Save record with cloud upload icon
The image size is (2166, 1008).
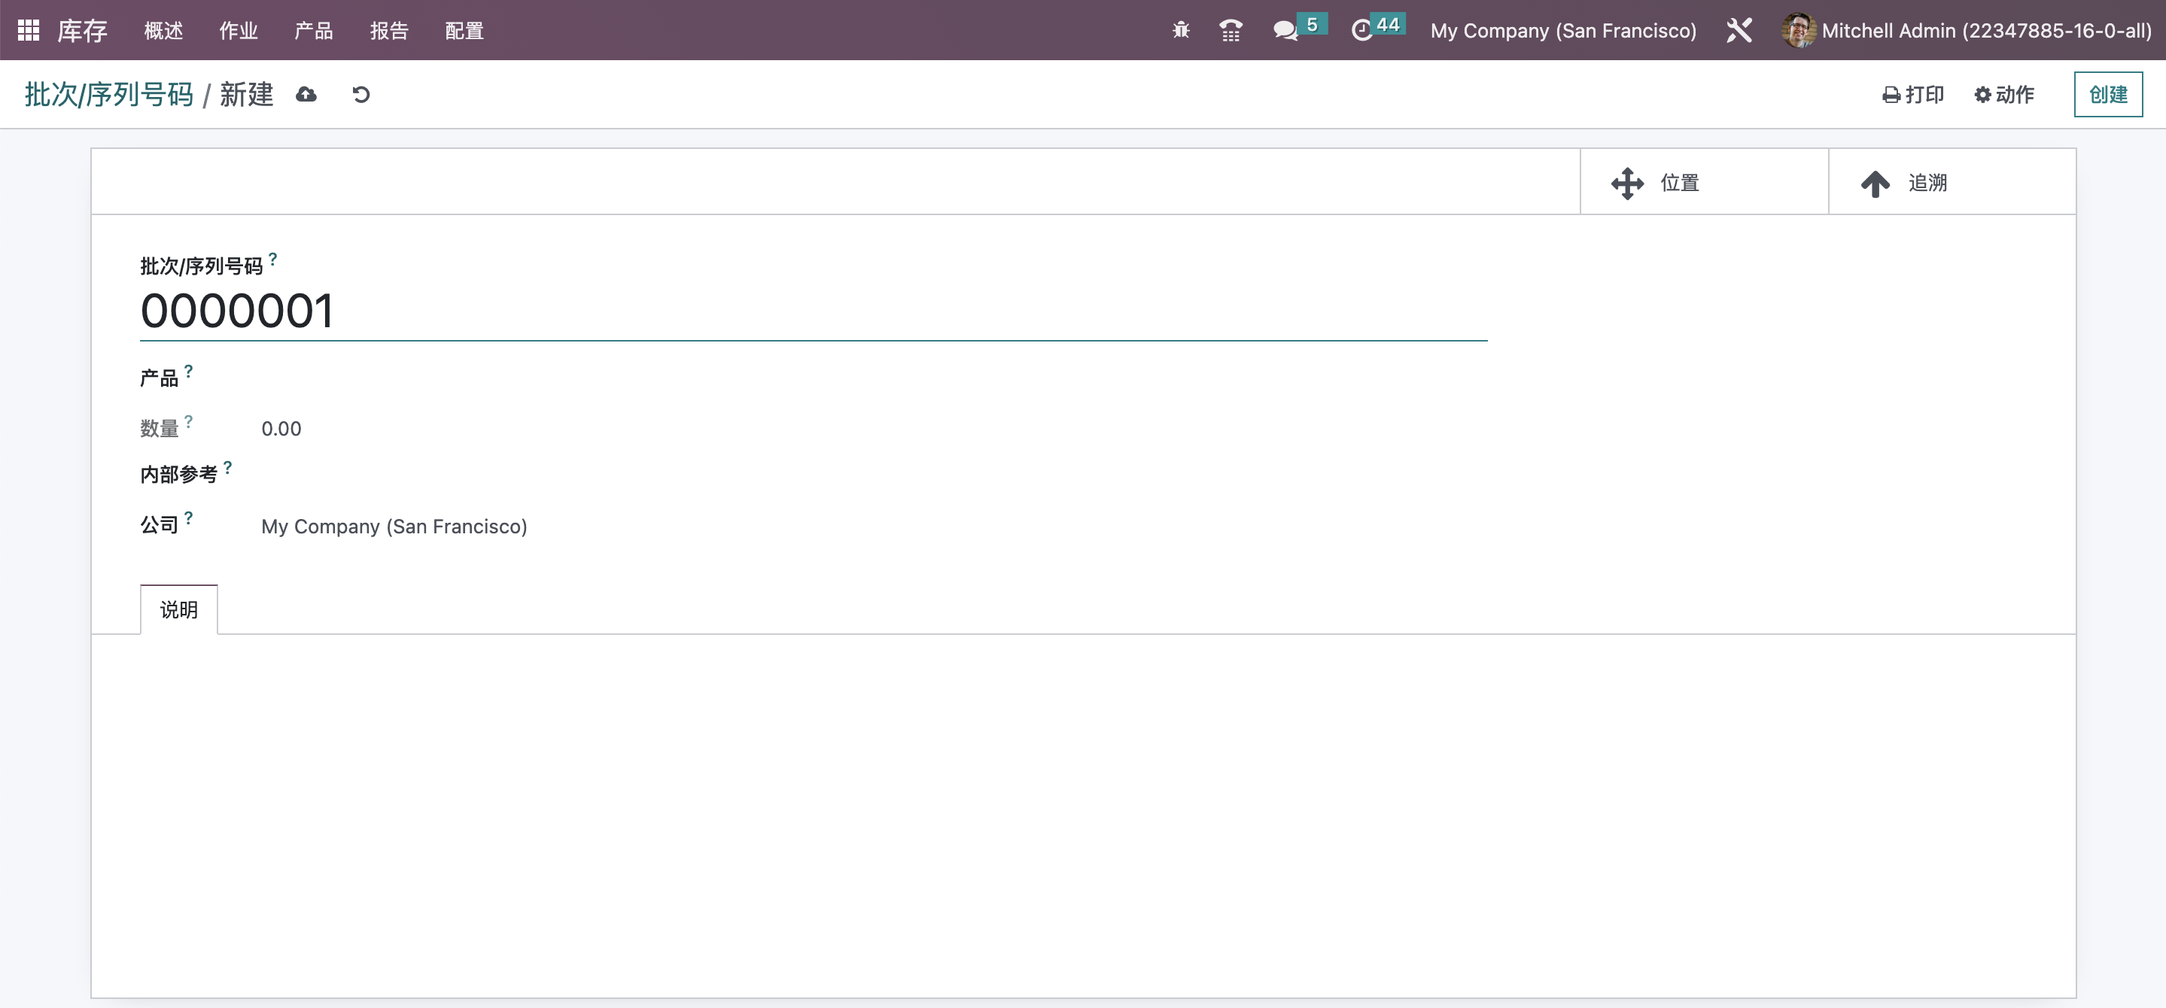[x=306, y=94]
